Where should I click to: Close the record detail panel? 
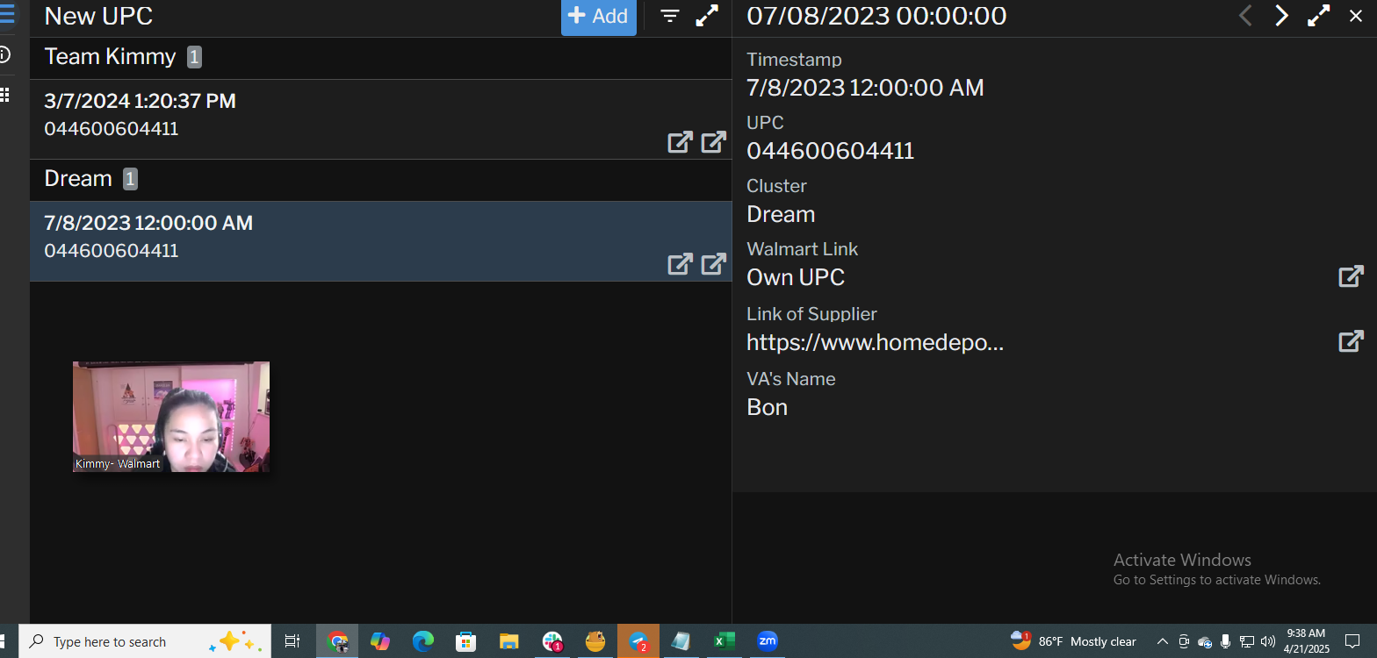(x=1355, y=16)
